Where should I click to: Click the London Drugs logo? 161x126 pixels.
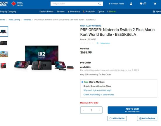coord(4,4)
